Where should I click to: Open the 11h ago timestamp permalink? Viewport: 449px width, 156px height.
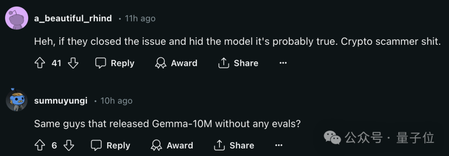pos(141,19)
